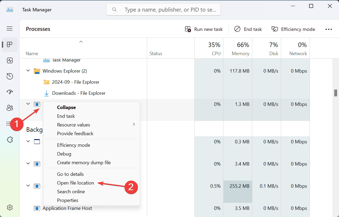Select Efficiency mode in the context menu

point(91,145)
